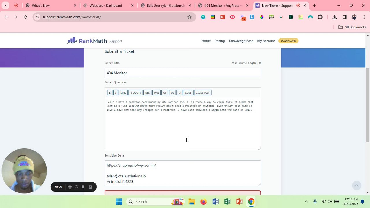Open the Chrome three-dot menu
The width and height of the screenshot is (370, 208).
(x=364, y=17)
